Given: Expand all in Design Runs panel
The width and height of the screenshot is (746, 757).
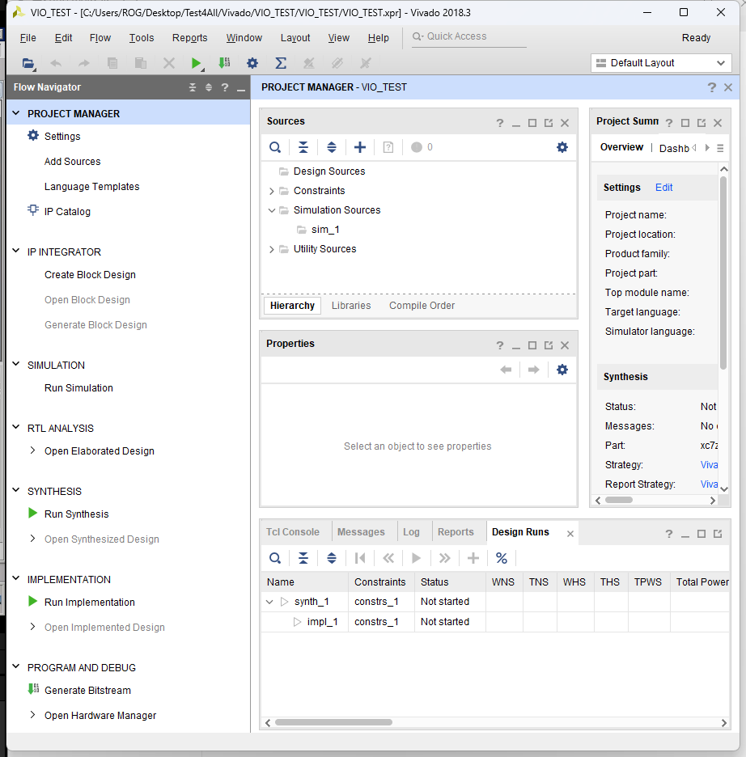Looking at the screenshot, I should click(x=332, y=558).
